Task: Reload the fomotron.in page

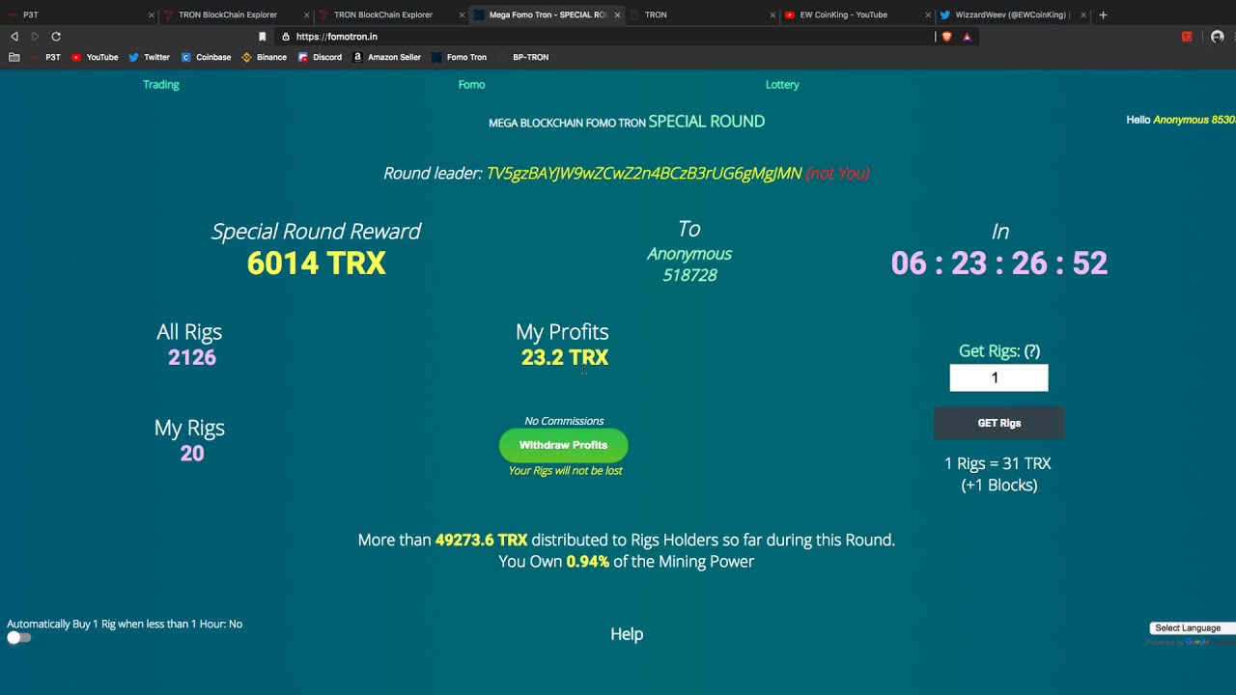Action: (x=56, y=37)
